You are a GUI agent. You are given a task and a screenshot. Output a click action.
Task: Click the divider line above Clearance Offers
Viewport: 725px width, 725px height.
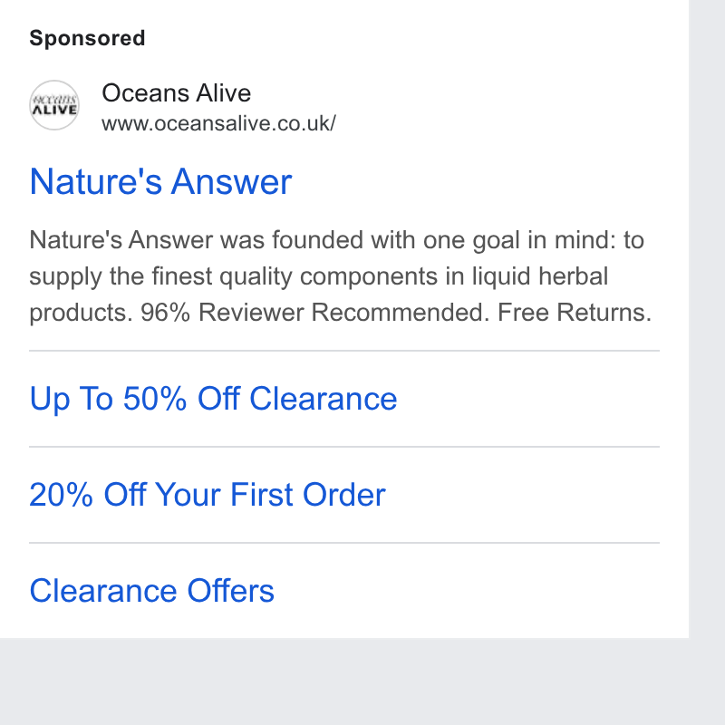pos(344,543)
